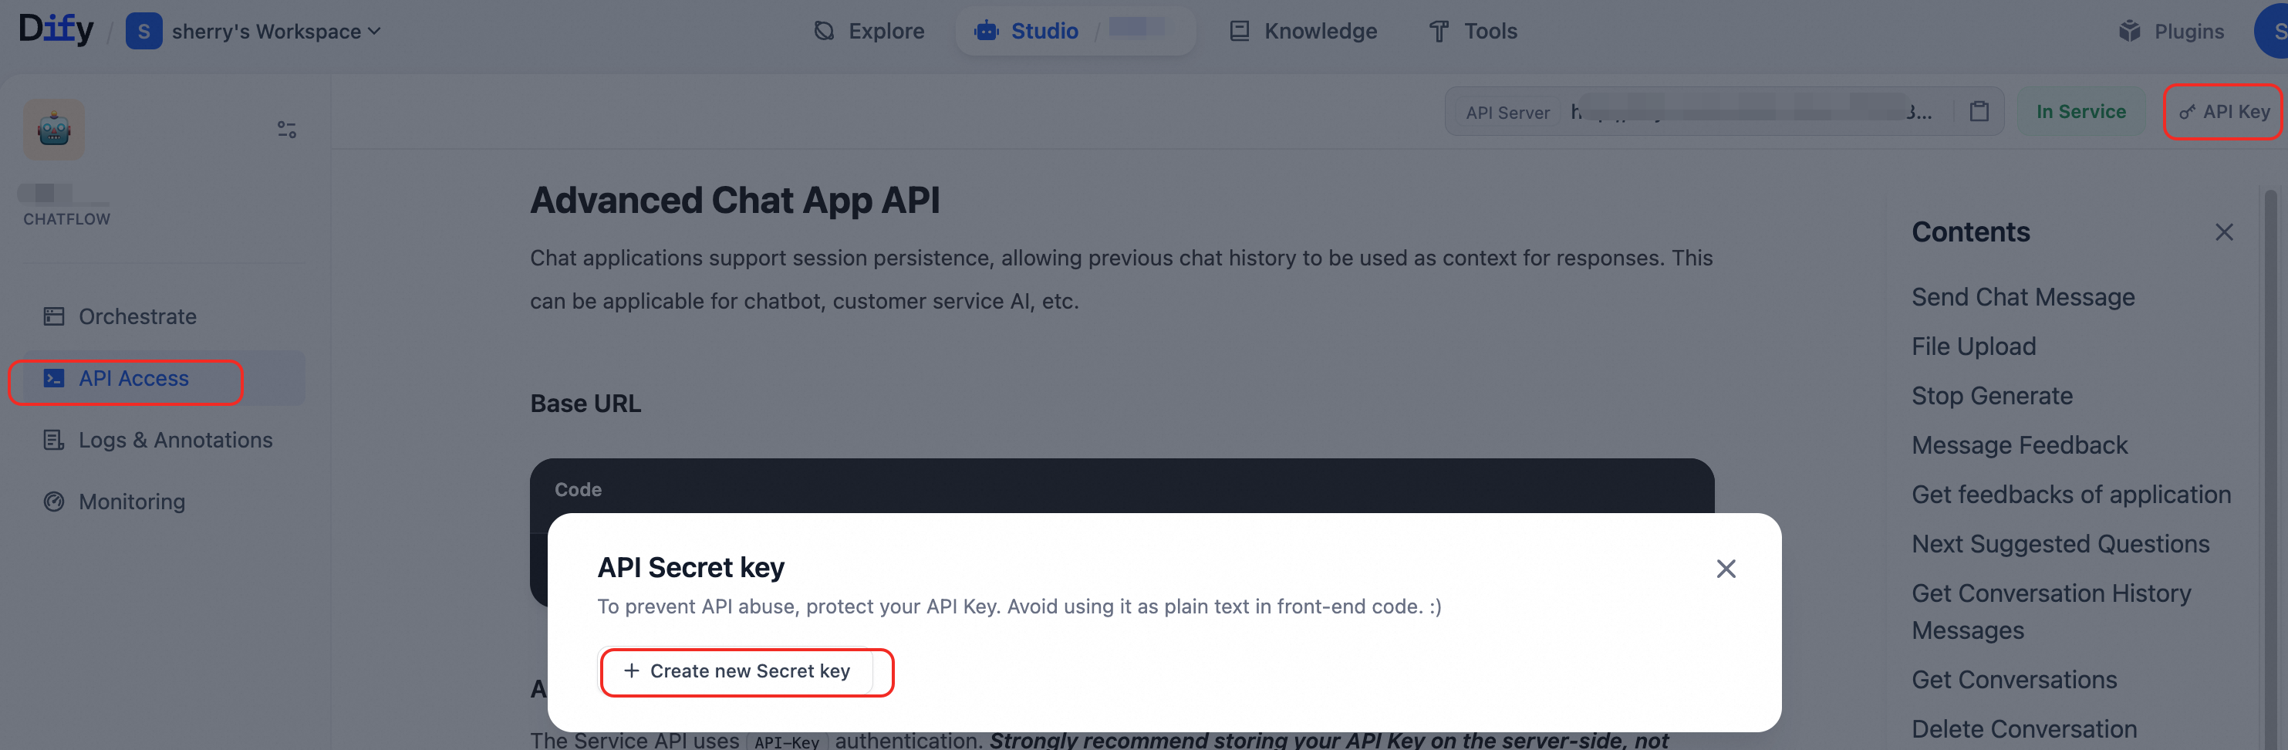Collapse the Contents panel
Screen dimensions: 2288x750
[2223, 232]
